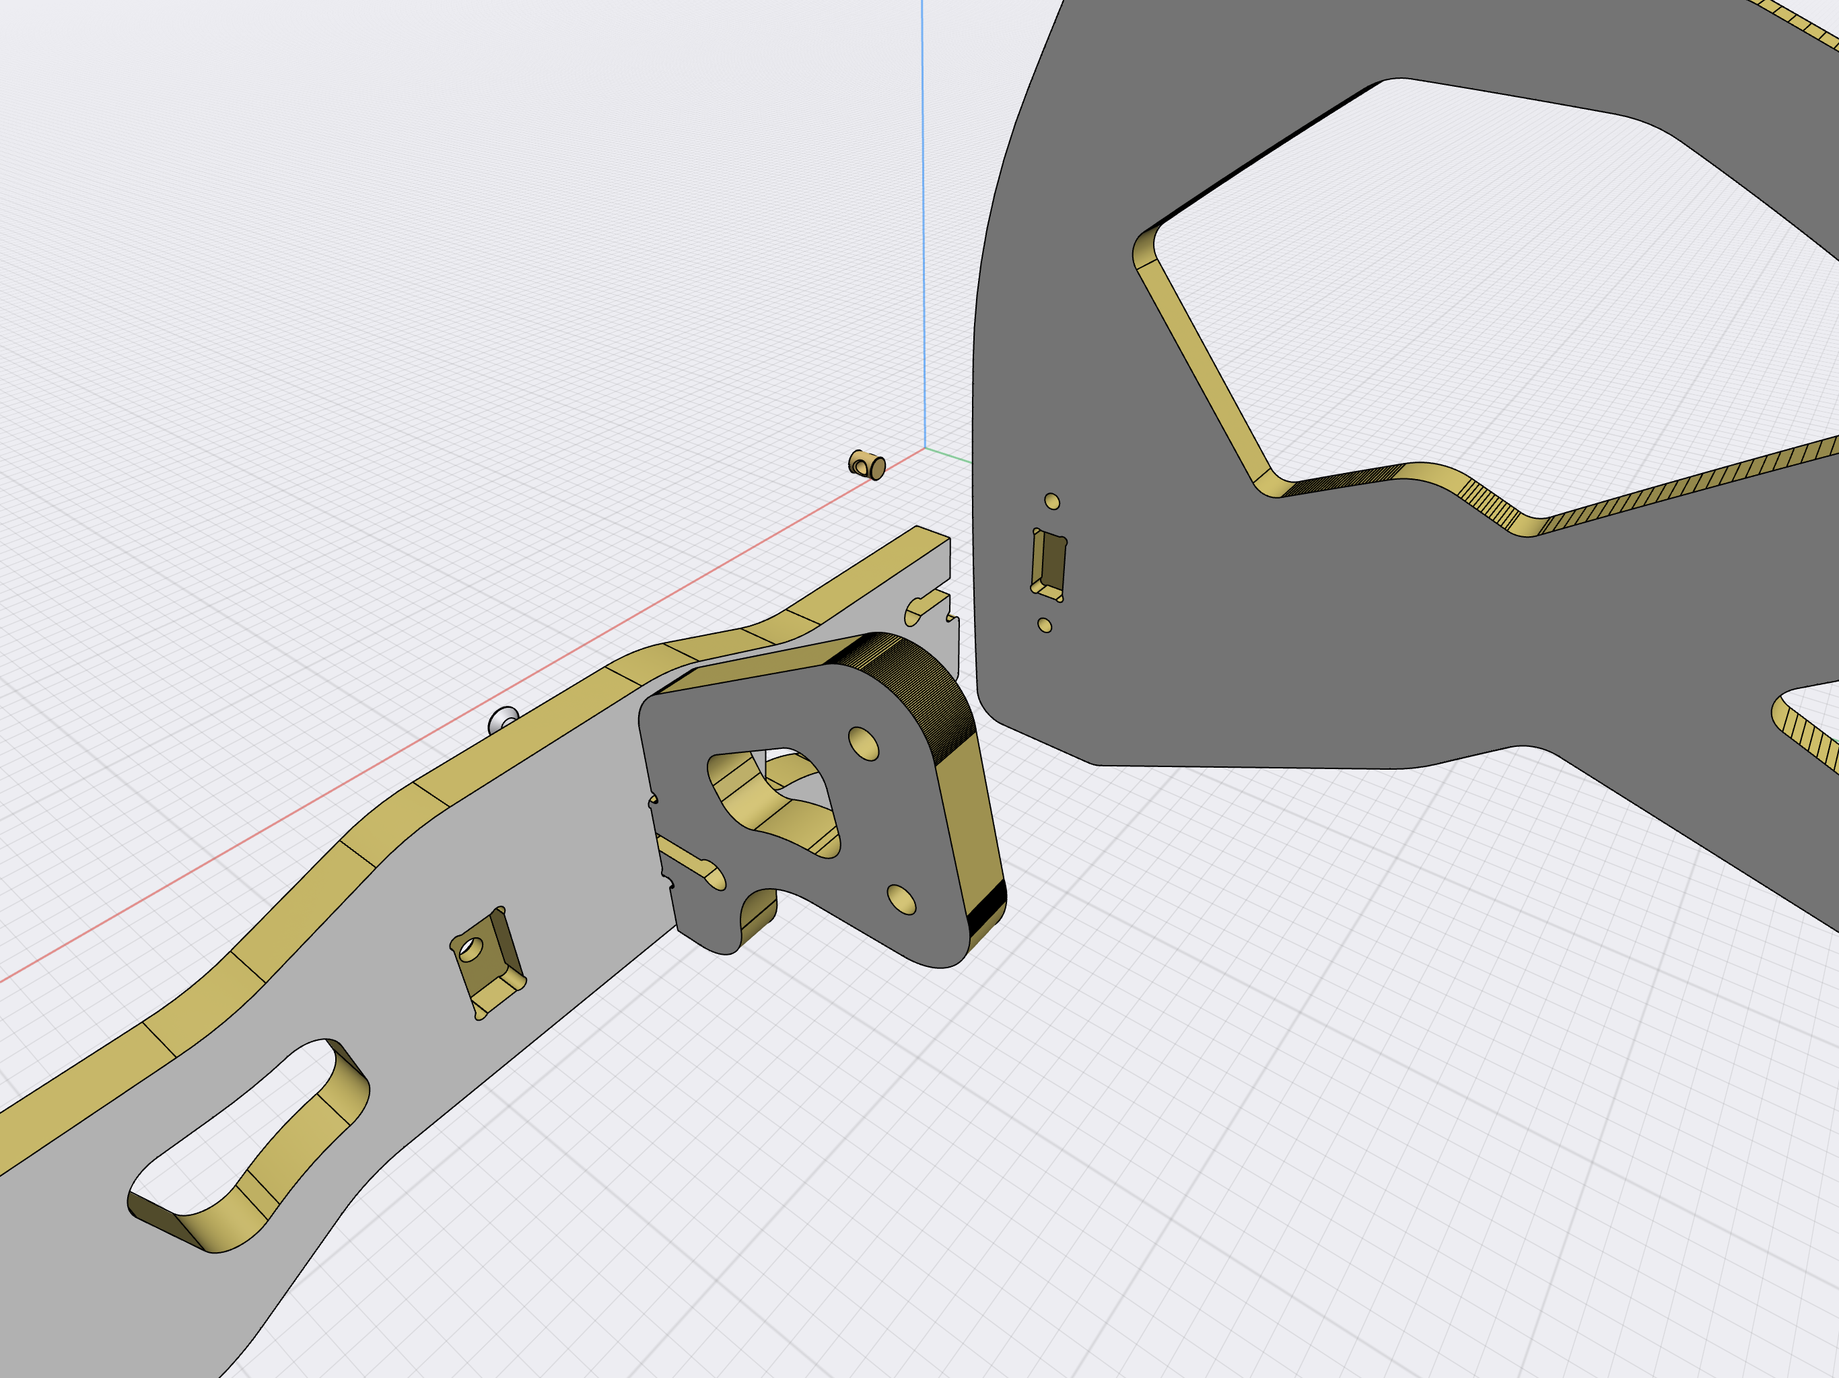Select lower round hole in dark bracket

[901, 900]
